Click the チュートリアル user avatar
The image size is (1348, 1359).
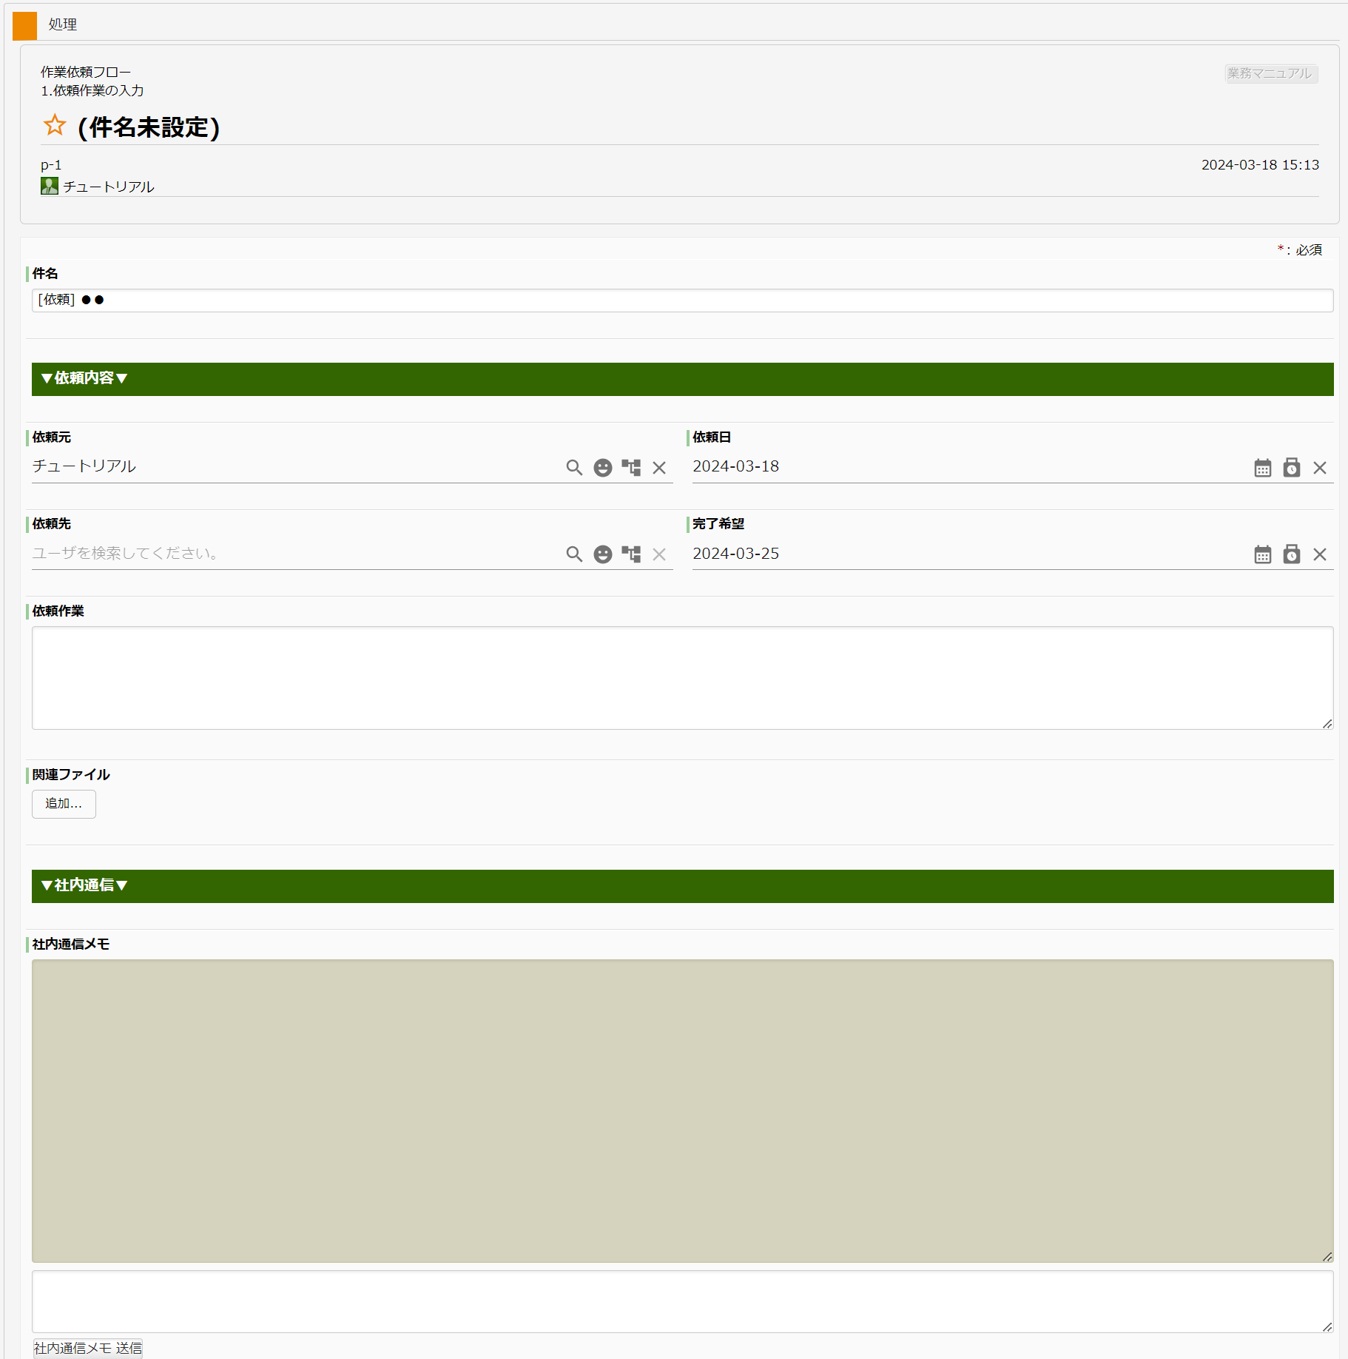click(x=49, y=186)
